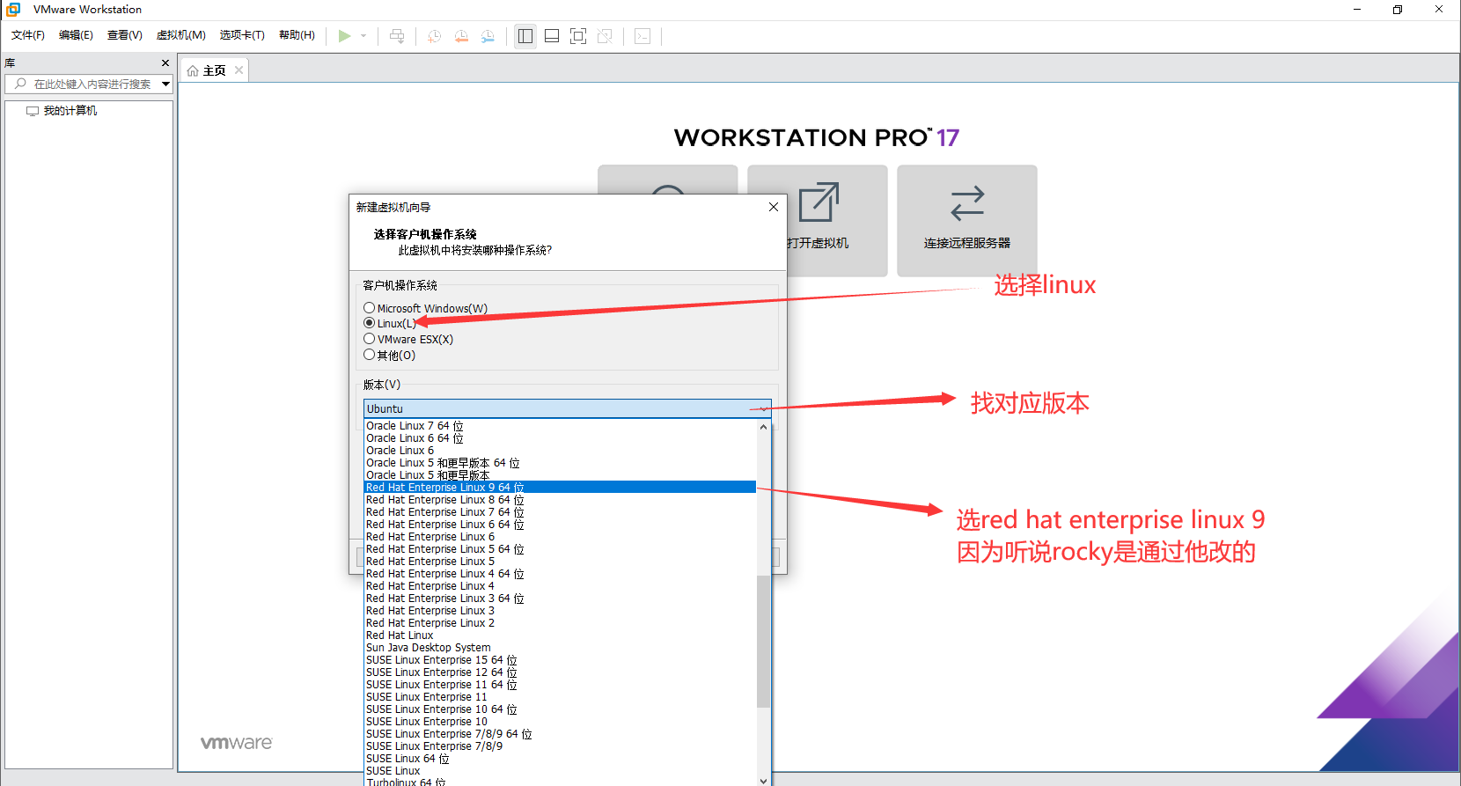Choose Red Hat Linux in the list
Viewport: 1461px width, 786px height.
click(561, 635)
